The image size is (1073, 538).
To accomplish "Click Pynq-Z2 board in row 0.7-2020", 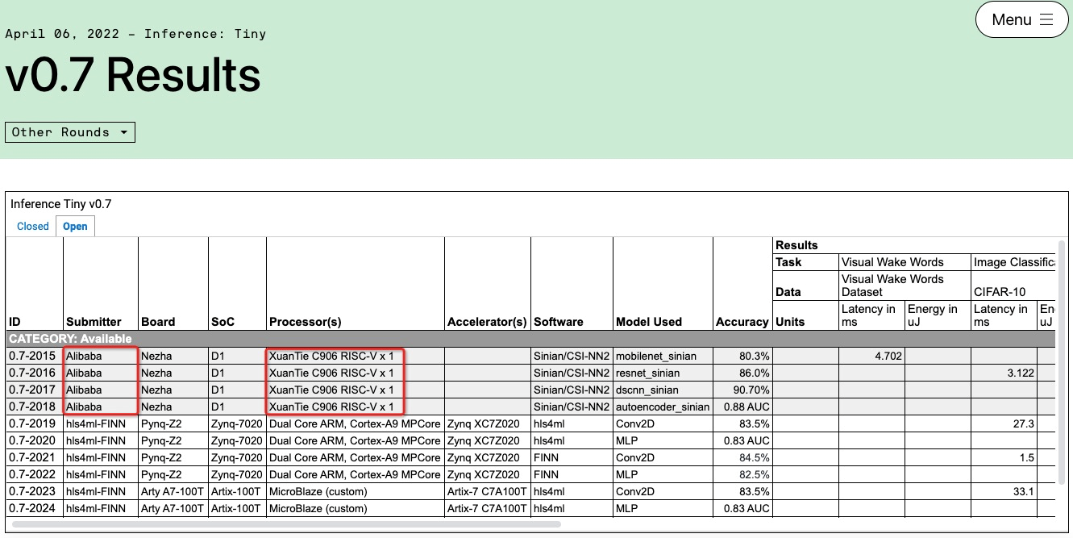I will (173, 440).
